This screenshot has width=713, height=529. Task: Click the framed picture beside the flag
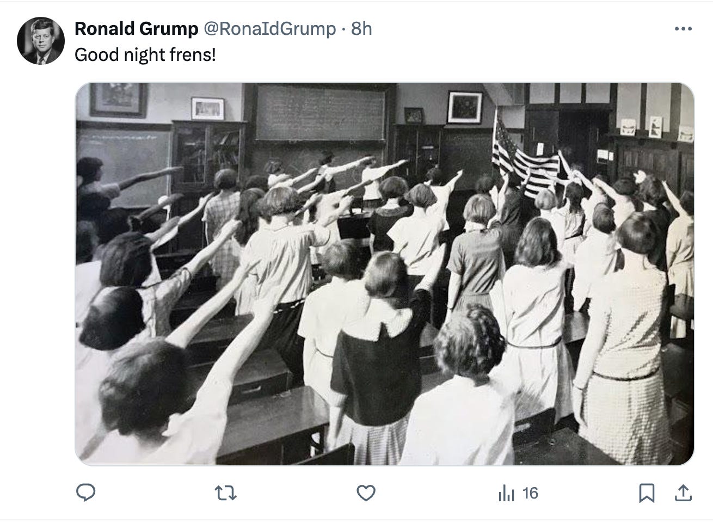464,107
